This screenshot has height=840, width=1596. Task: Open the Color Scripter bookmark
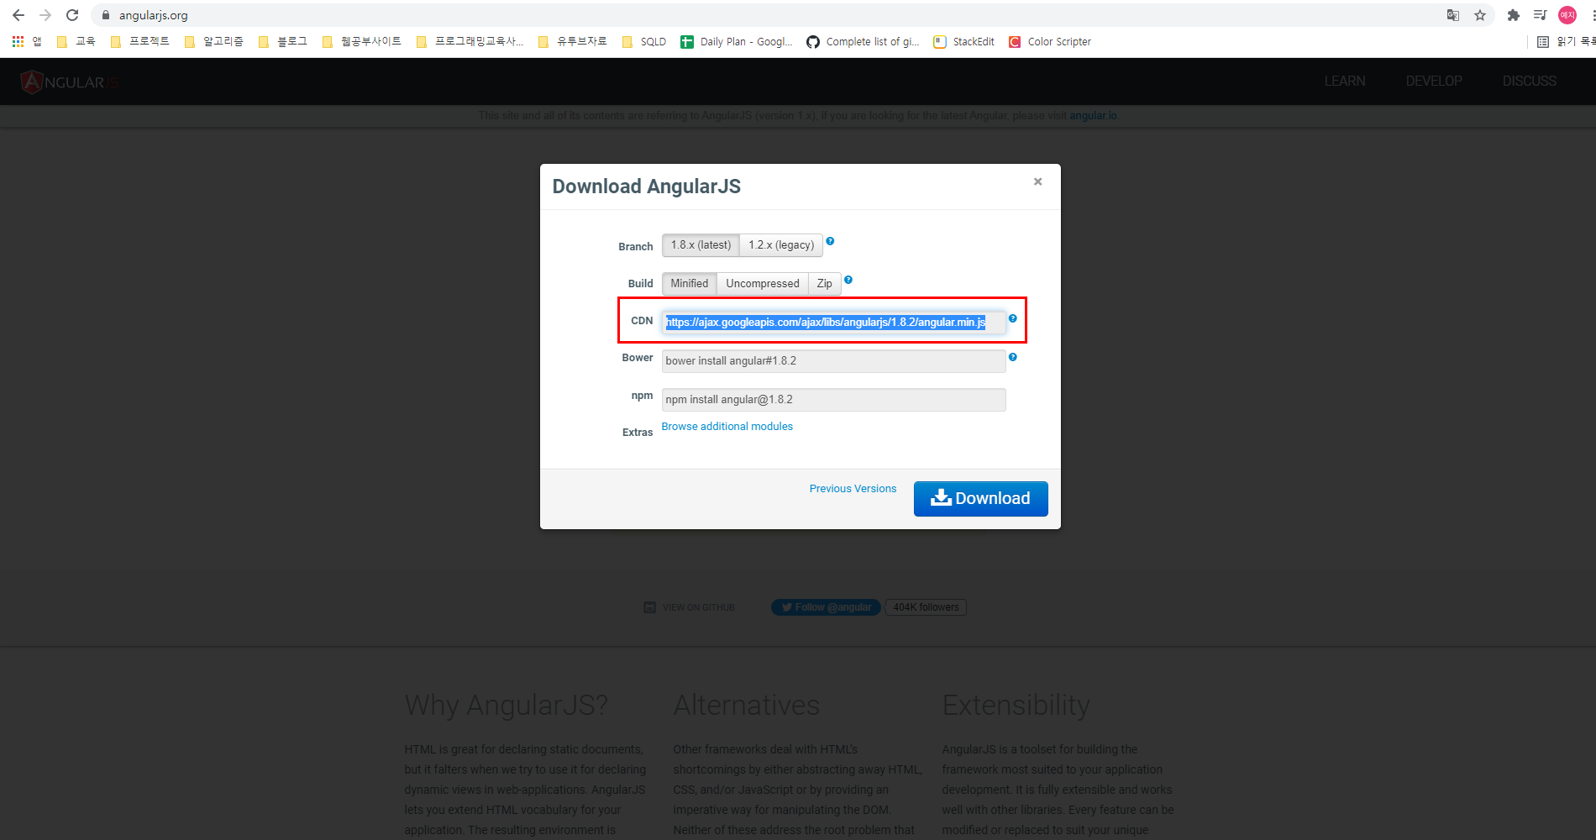click(x=1050, y=41)
